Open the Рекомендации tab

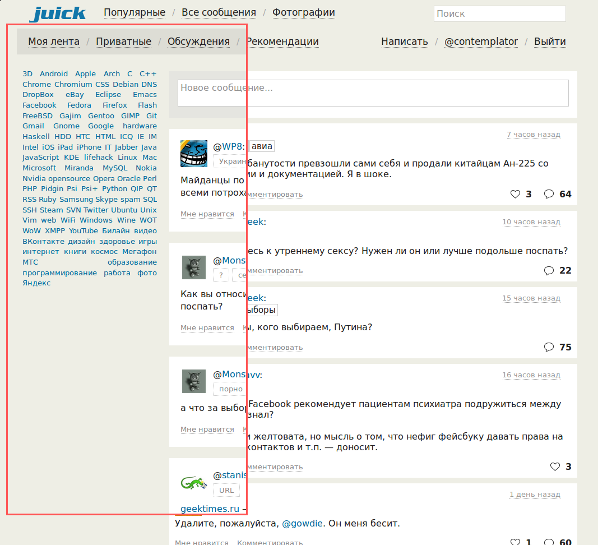coord(282,41)
